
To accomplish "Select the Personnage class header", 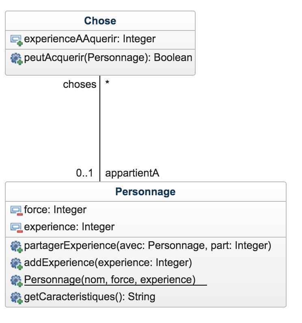I will click(145, 192).
